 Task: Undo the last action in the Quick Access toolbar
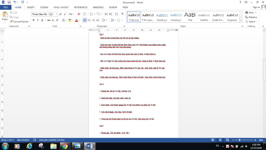[15, 2]
